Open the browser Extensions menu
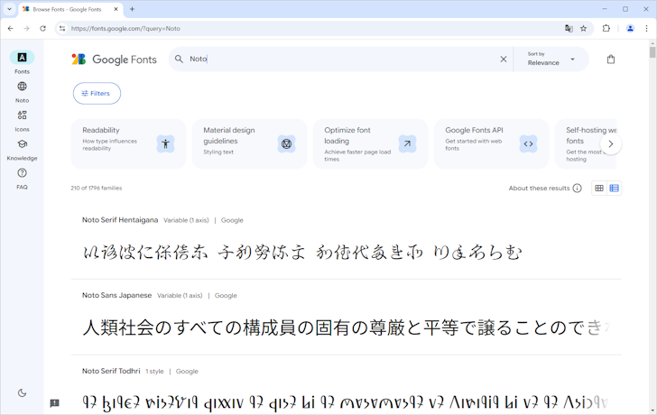The height and width of the screenshot is (415, 657). [x=606, y=29]
